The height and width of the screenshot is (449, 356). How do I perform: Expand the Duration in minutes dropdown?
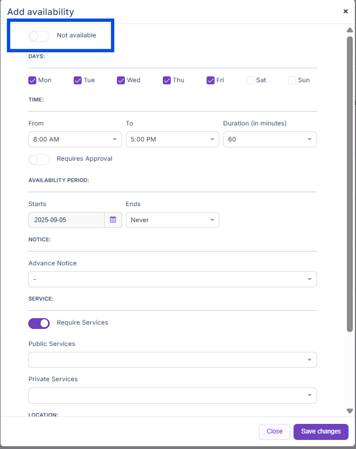point(270,139)
